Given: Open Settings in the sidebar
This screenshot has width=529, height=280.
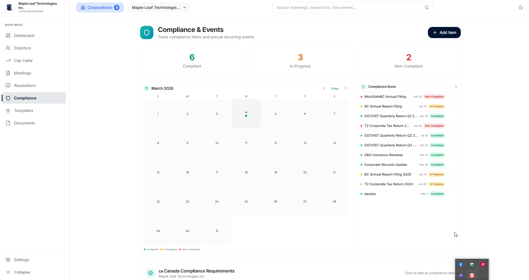Looking at the screenshot, I should point(34,260).
